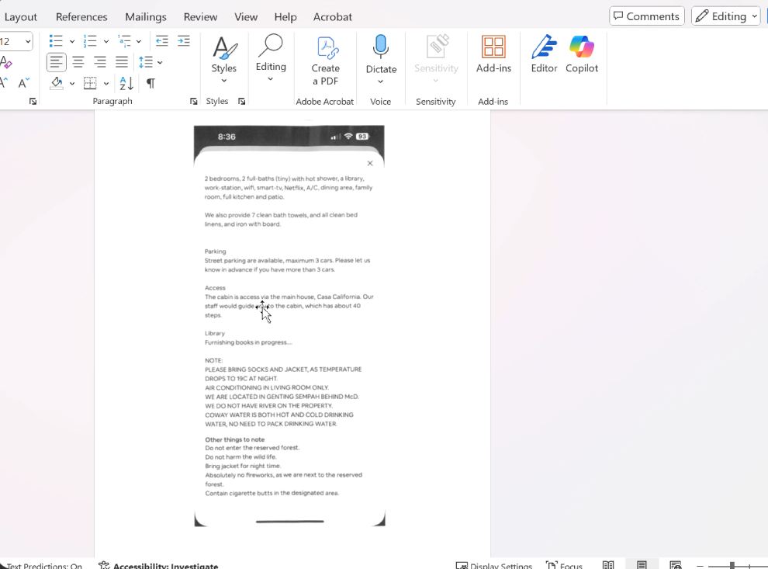The image size is (768, 569).
Task: Click Create a PDF in Adobe Acrobat
Action: coord(325,60)
